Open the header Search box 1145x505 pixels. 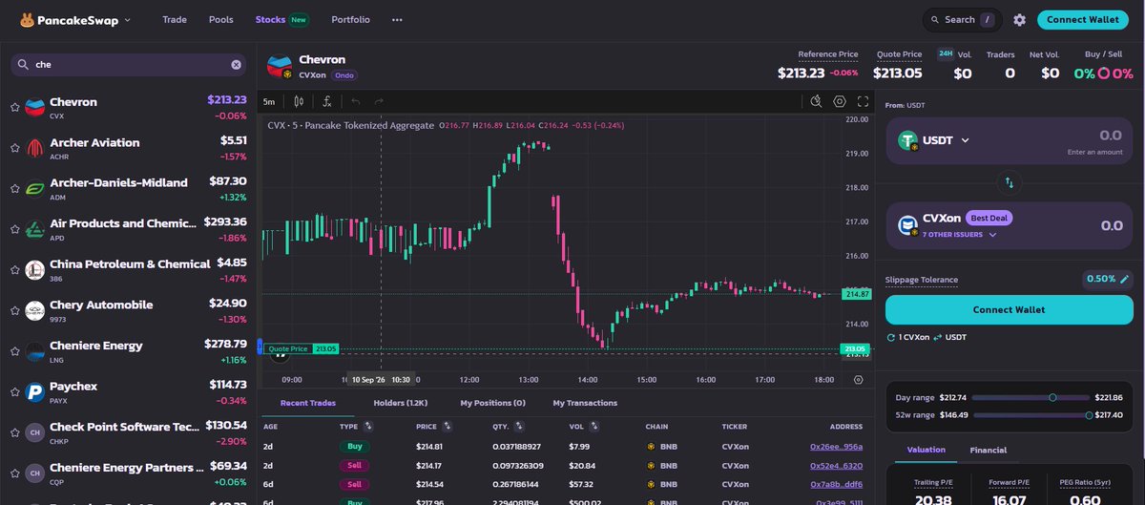[962, 19]
